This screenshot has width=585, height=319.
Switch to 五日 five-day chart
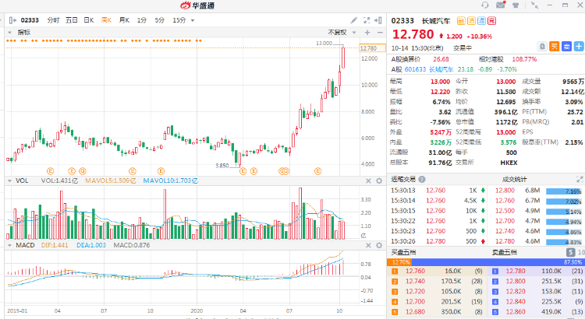(71, 20)
